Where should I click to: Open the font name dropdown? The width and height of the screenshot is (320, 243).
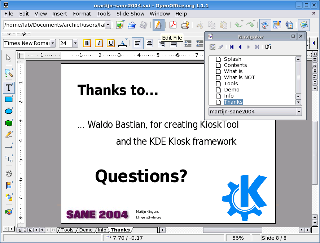tap(53, 43)
